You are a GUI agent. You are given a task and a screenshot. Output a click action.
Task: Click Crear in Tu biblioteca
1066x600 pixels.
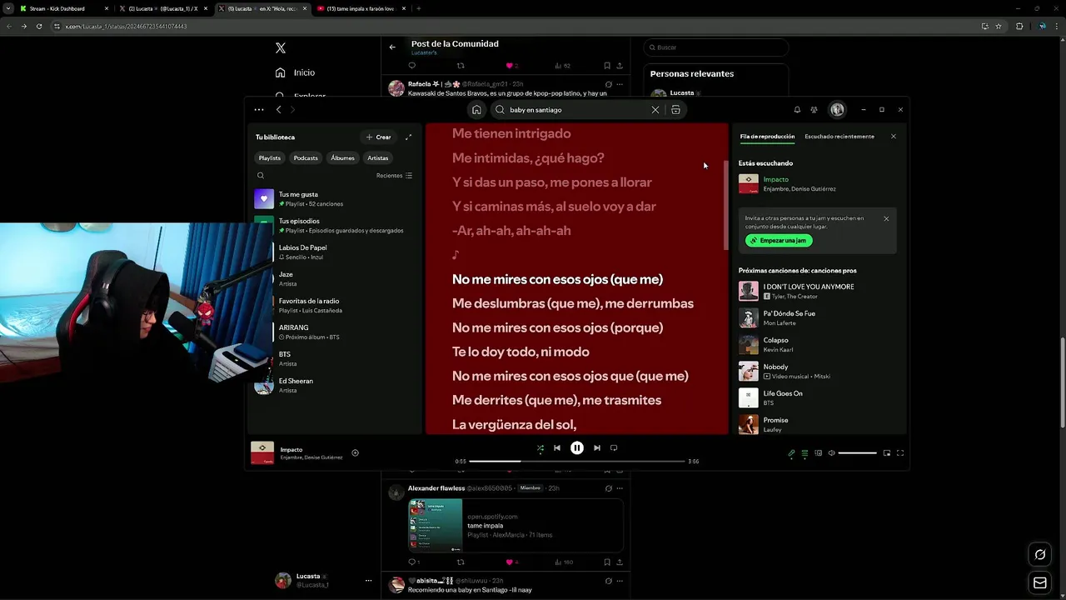click(x=378, y=137)
